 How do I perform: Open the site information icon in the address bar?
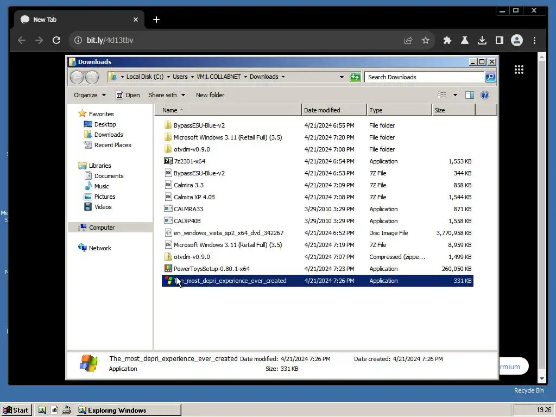78,40
